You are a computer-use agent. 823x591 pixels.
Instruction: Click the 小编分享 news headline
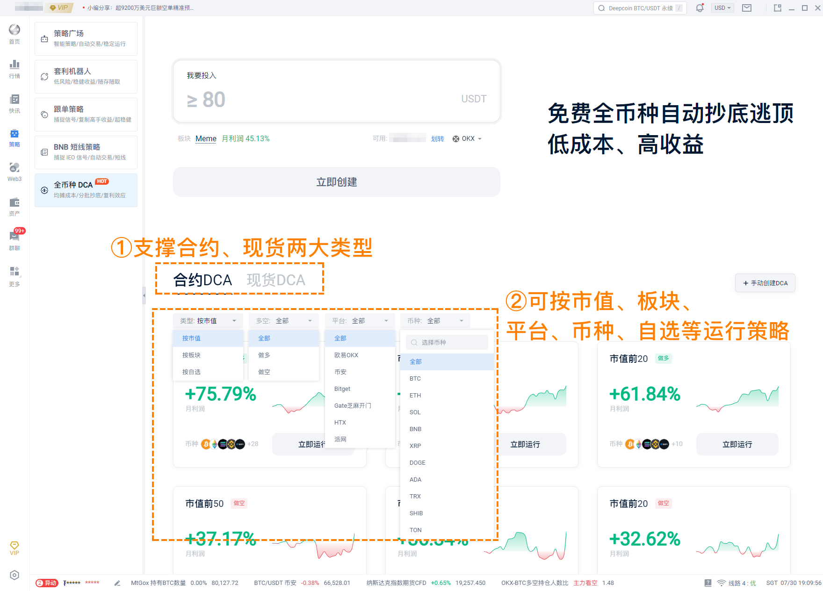point(140,8)
